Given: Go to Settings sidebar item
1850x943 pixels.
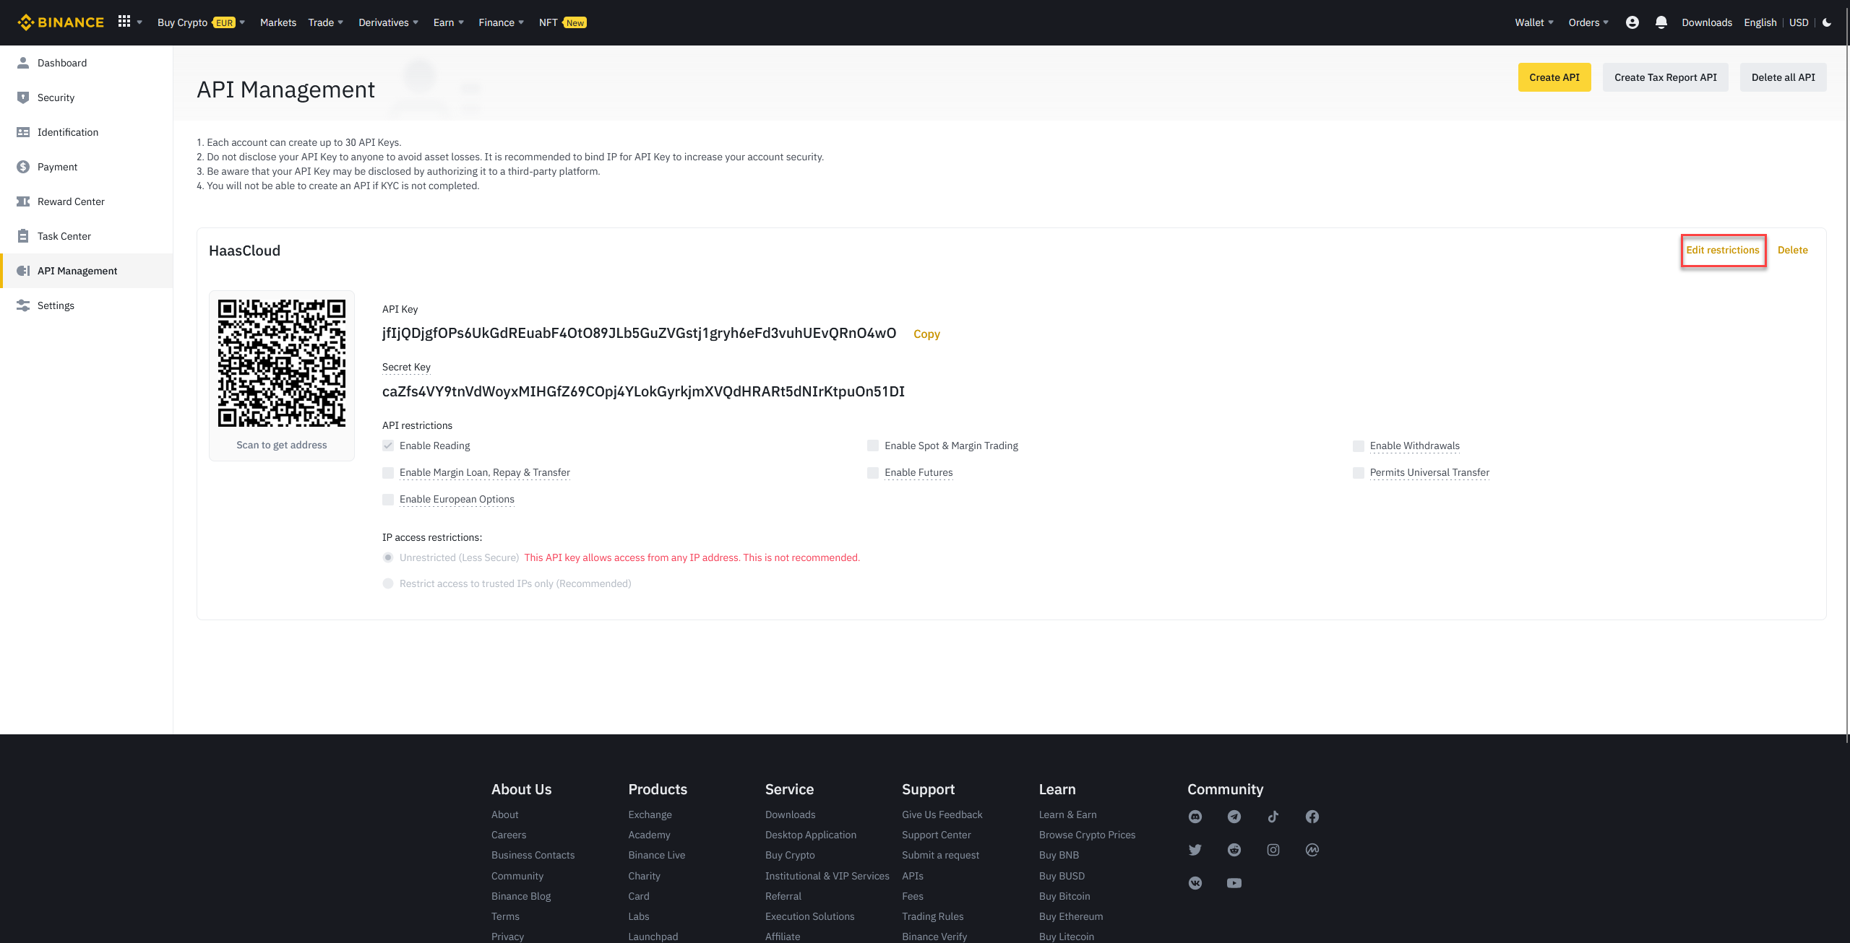Looking at the screenshot, I should coord(87,305).
